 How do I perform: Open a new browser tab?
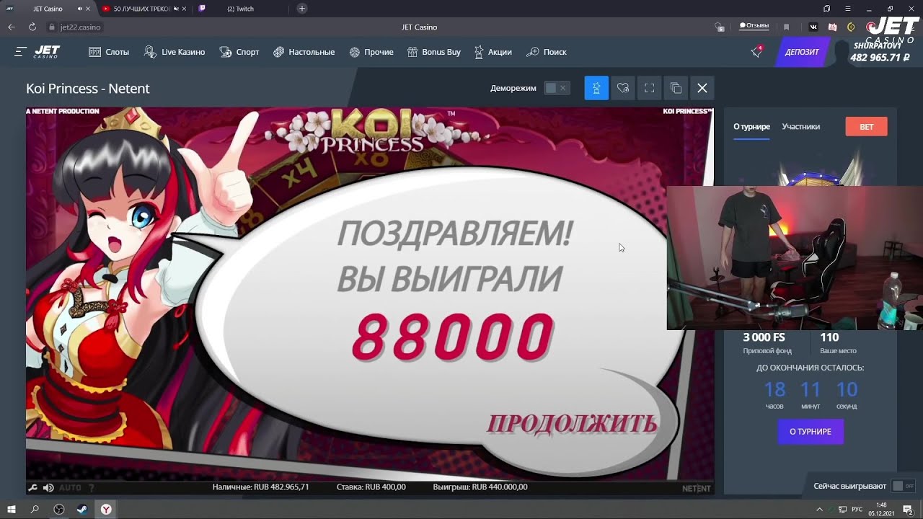[302, 9]
